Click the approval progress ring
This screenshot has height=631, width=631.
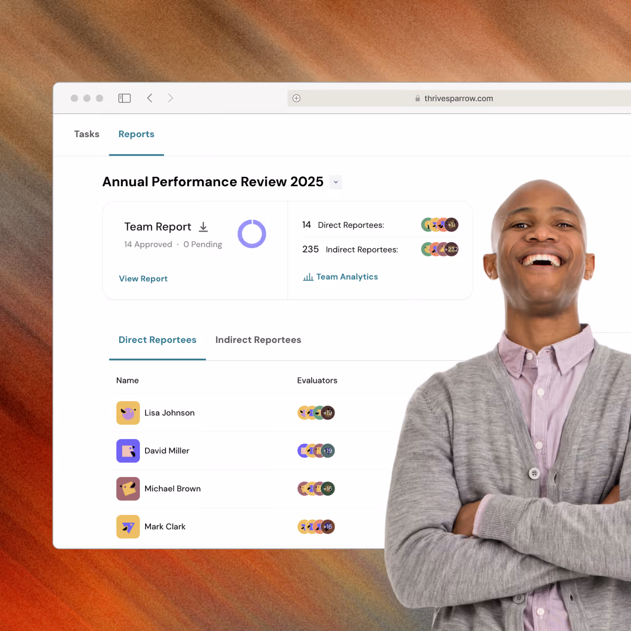coord(252,234)
